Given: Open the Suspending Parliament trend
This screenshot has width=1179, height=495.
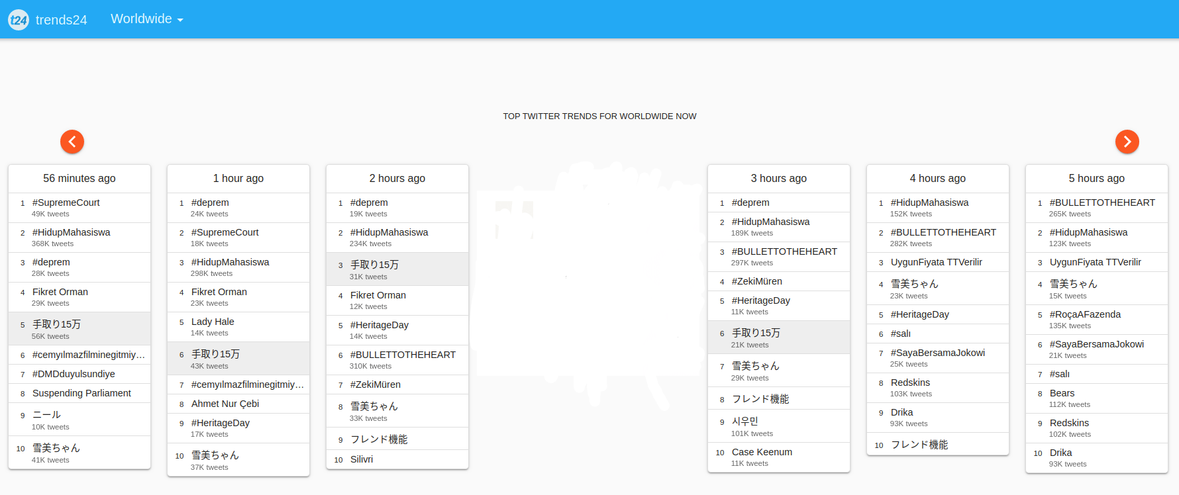Looking at the screenshot, I should click(x=82, y=393).
